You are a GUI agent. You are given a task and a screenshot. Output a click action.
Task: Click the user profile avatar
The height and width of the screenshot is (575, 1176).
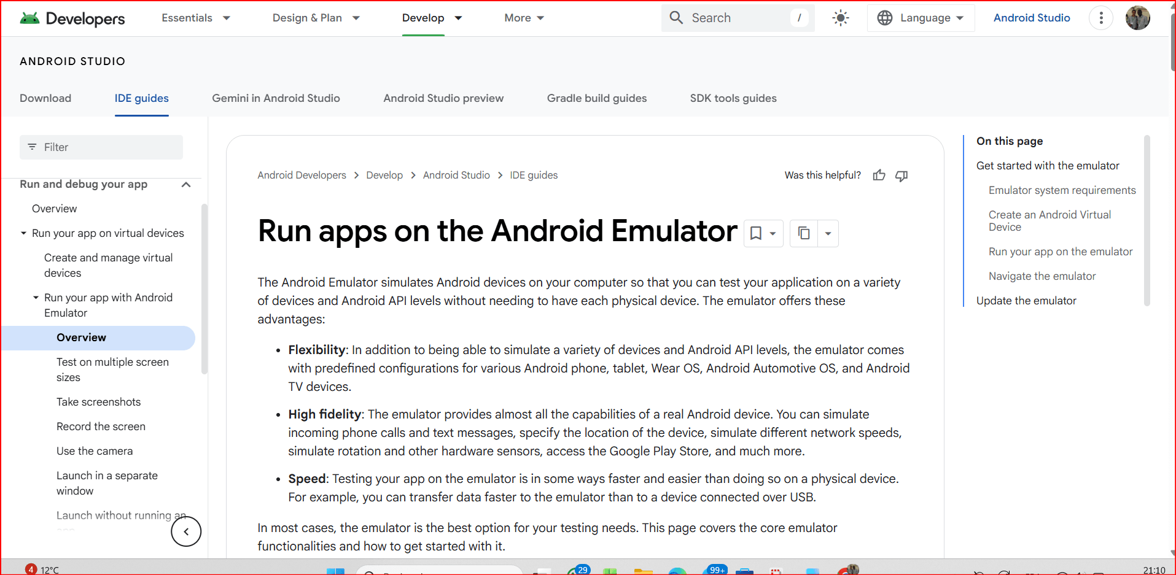point(1137,18)
